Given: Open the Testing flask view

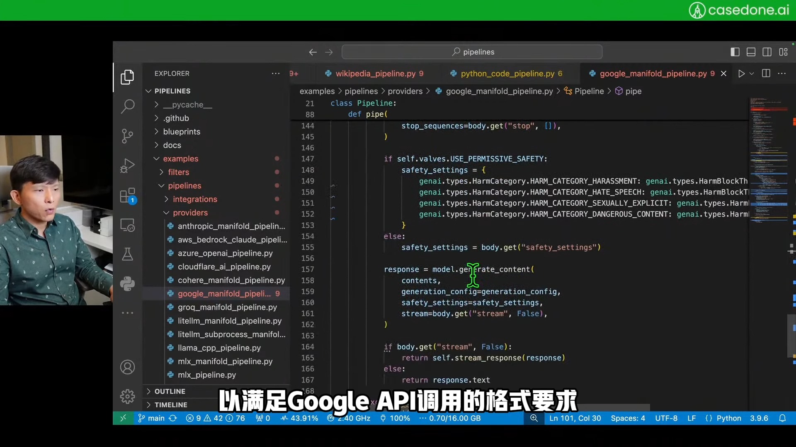Looking at the screenshot, I should pyautogui.click(x=127, y=254).
